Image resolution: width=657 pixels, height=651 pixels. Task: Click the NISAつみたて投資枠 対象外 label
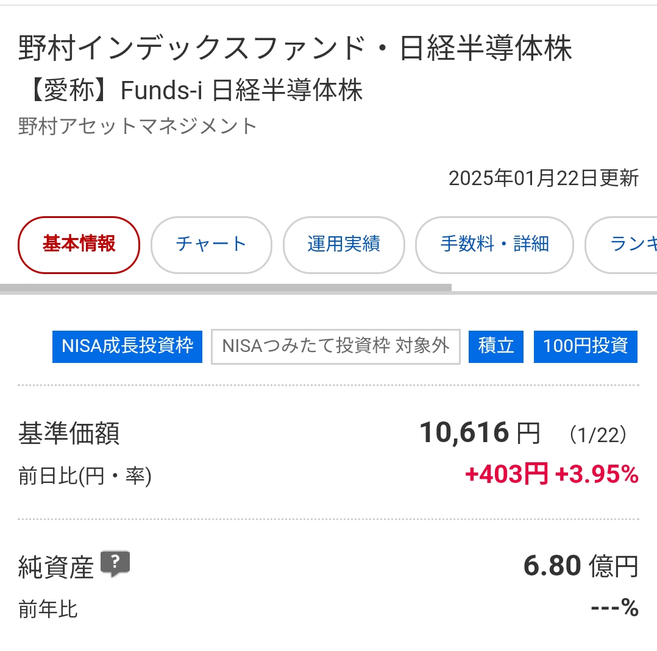[336, 347]
